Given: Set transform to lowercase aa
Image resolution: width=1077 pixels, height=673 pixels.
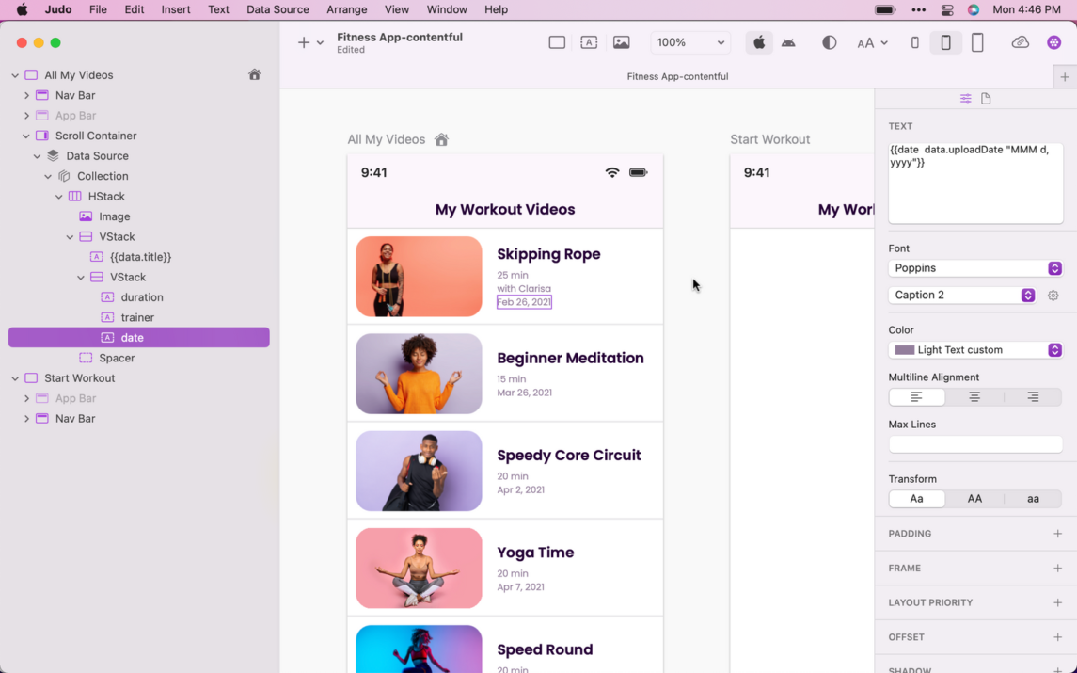Looking at the screenshot, I should click(1033, 499).
